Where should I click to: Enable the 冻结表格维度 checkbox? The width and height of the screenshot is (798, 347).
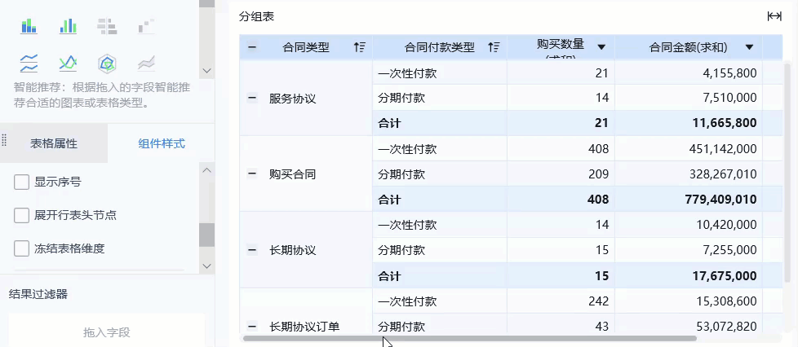21,249
